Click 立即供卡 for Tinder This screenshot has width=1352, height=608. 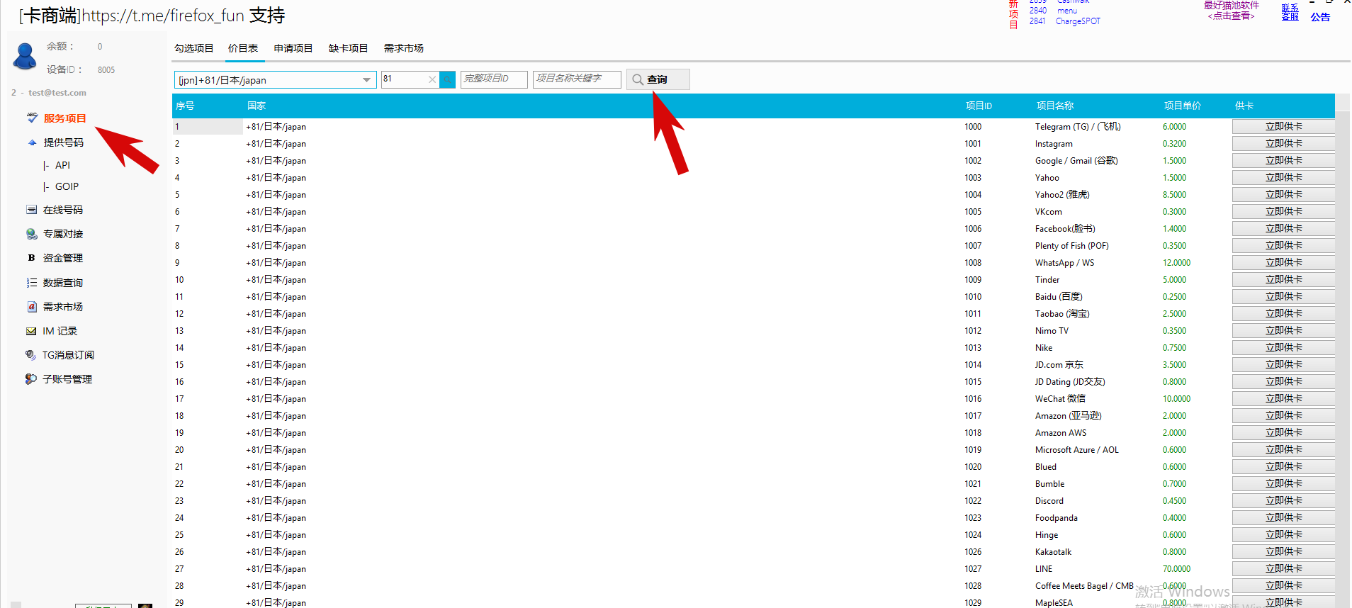click(x=1283, y=279)
